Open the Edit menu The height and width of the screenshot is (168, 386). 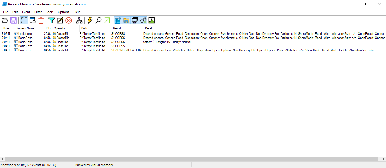(15, 12)
